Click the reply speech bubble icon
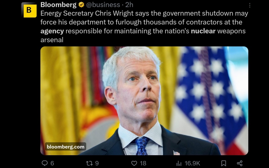 tap(44, 163)
